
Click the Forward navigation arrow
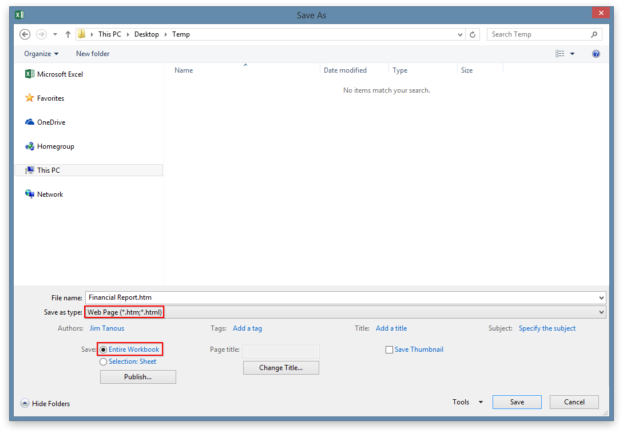click(41, 34)
